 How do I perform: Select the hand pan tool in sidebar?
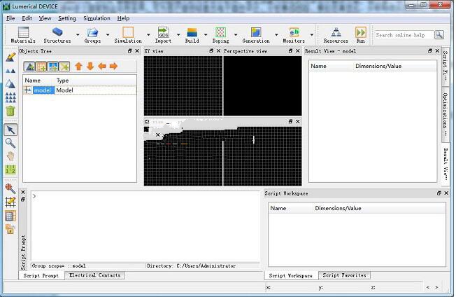(10, 156)
